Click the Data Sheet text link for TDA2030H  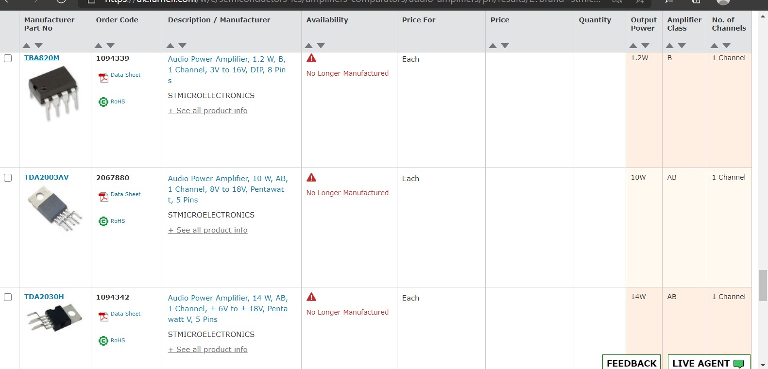[126, 314]
